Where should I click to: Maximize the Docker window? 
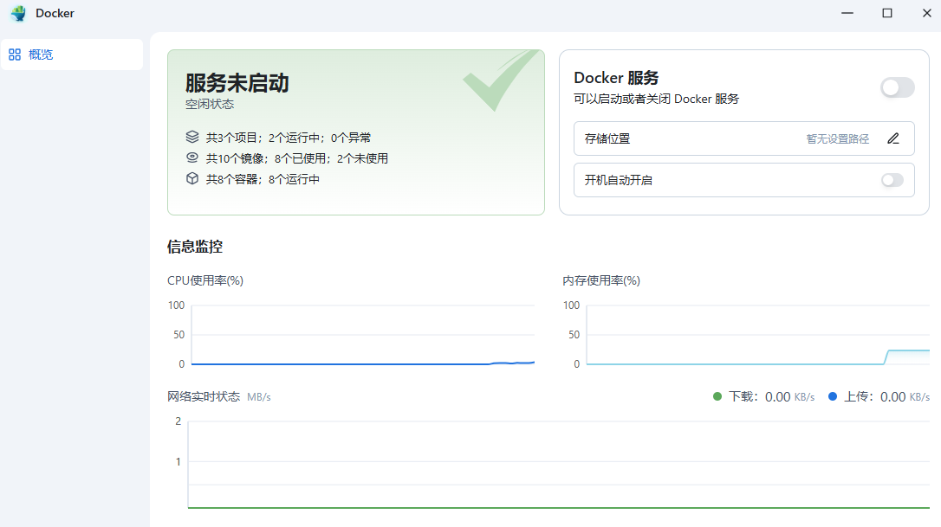point(886,13)
